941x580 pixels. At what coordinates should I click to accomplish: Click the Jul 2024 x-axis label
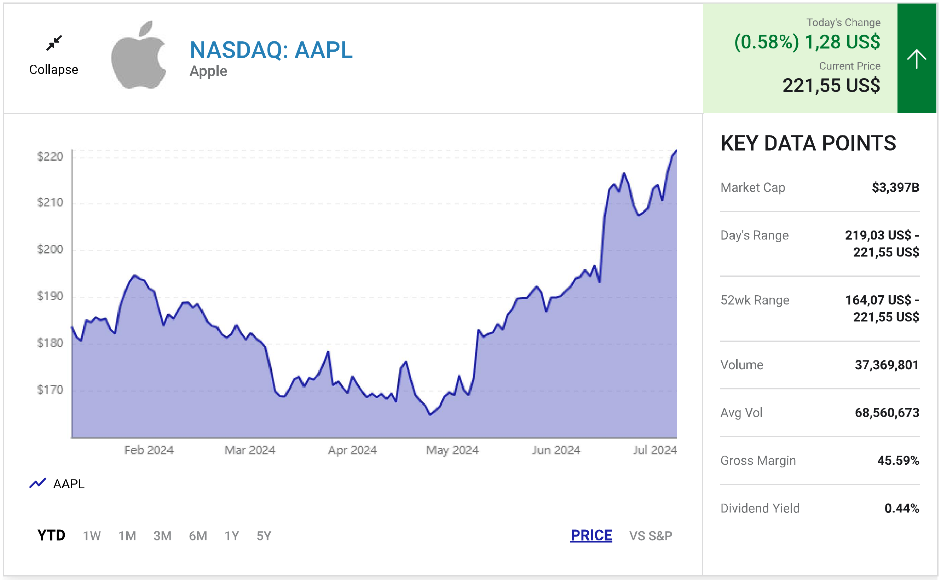(655, 450)
